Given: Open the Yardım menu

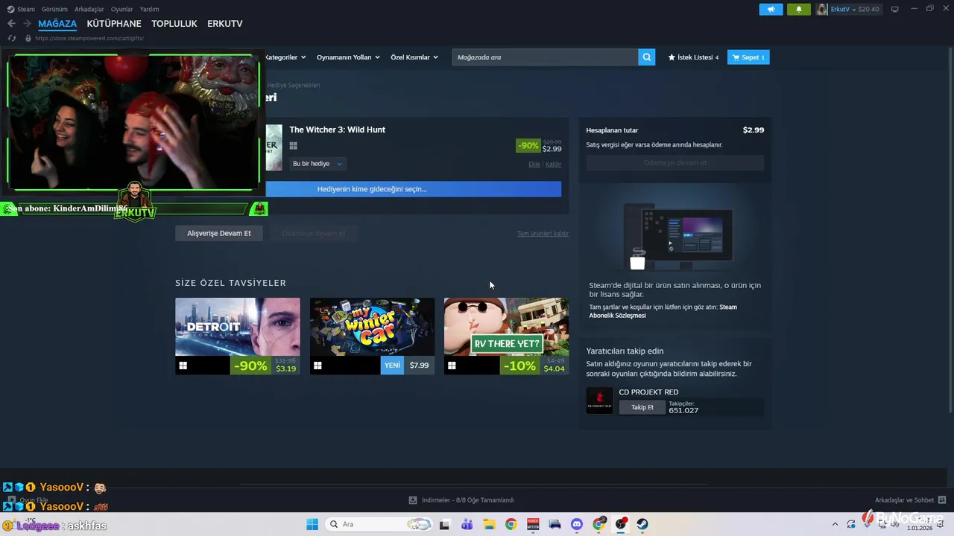Looking at the screenshot, I should [x=149, y=9].
